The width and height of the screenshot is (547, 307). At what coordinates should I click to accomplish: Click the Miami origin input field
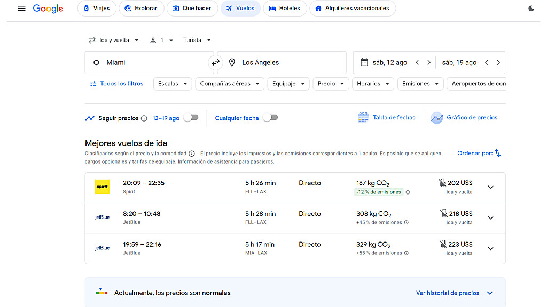point(149,62)
